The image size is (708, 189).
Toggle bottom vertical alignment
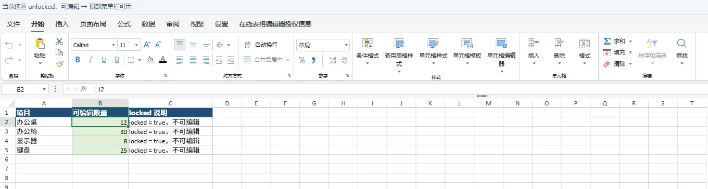[x=206, y=45]
